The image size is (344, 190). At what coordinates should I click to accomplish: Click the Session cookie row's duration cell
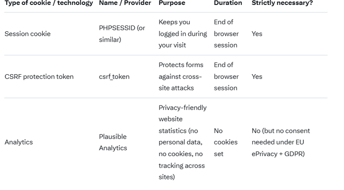[226, 34]
